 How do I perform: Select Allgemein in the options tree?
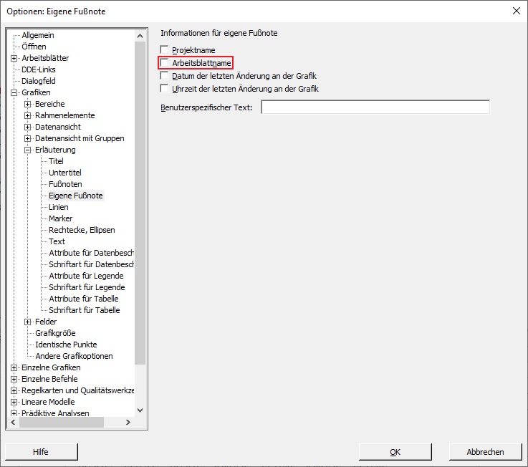[x=38, y=35]
